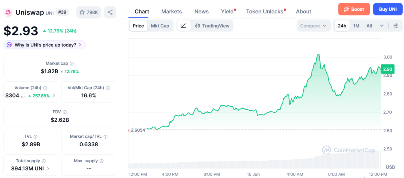Switch to TradingView chart mode
Viewport: 404px width, 178px height.
tap(212, 26)
